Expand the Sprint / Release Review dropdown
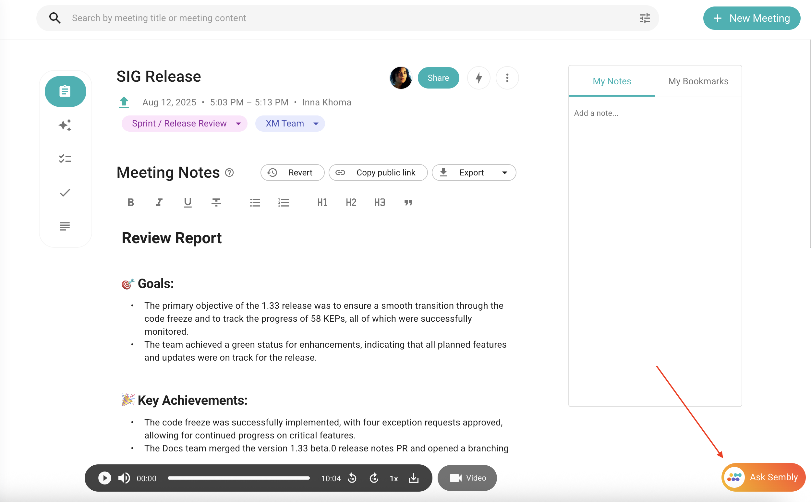 coord(238,124)
